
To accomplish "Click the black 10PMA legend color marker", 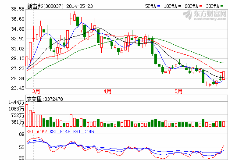I will coord(180,6).
